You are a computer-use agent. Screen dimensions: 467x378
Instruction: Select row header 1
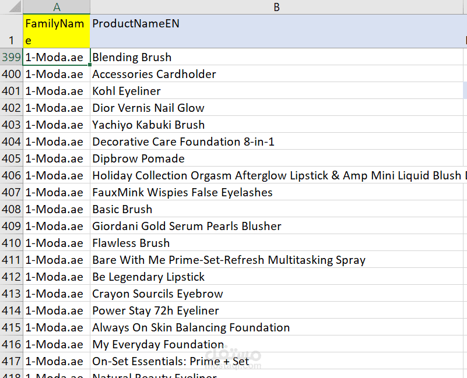[x=11, y=31]
